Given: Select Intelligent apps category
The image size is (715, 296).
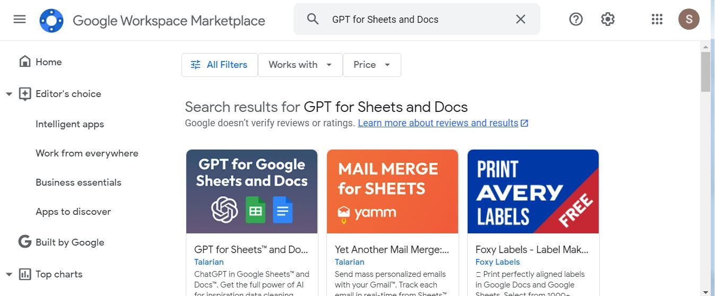Looking at the screenshot, I should tap(70, 124).
